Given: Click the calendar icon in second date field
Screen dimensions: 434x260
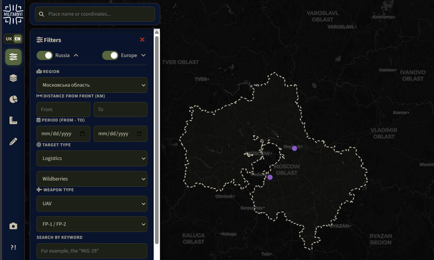Looking at the screenshot, I should point(139,134).
